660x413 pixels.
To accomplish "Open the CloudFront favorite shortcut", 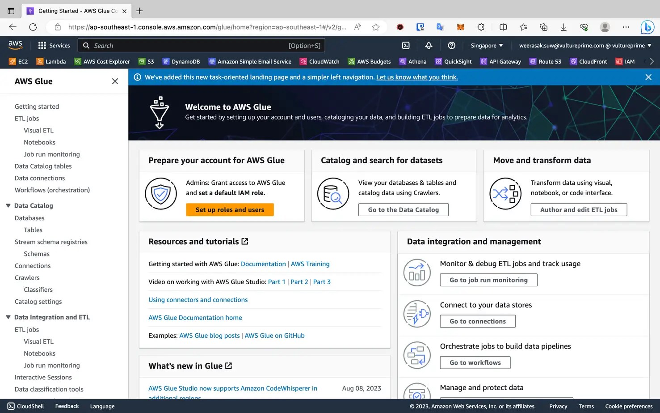I will [x=589, y=62].
